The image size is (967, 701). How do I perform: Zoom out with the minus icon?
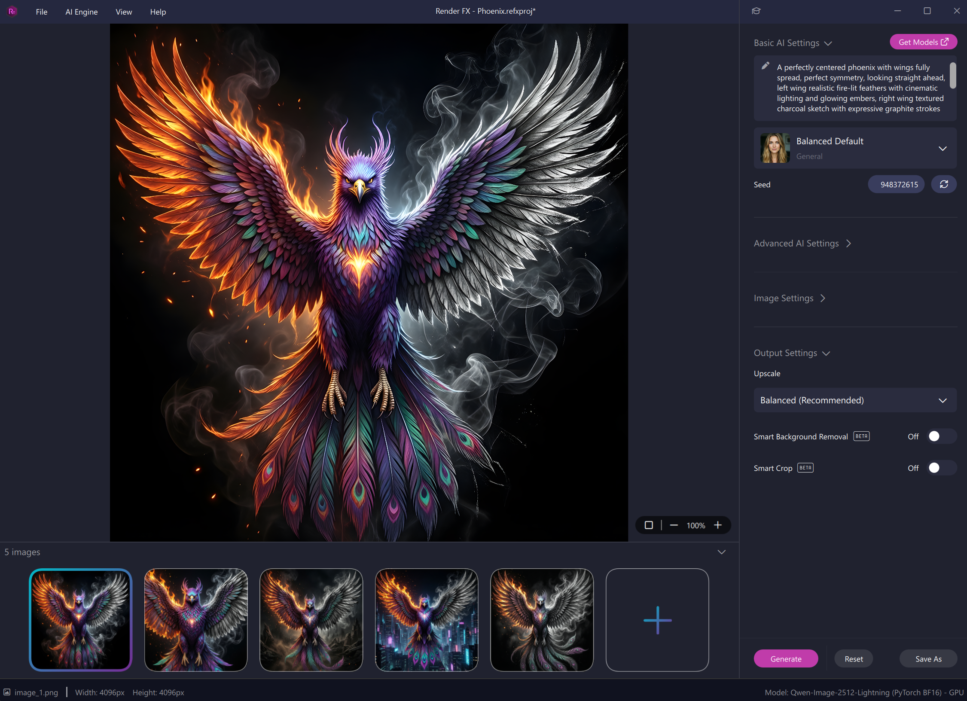pyautogui.click(x=674, y=525)
